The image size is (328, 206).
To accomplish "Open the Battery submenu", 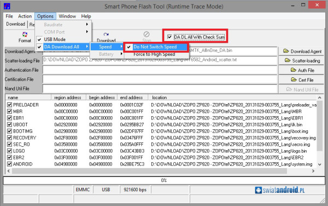I will [x=107, y=54].
